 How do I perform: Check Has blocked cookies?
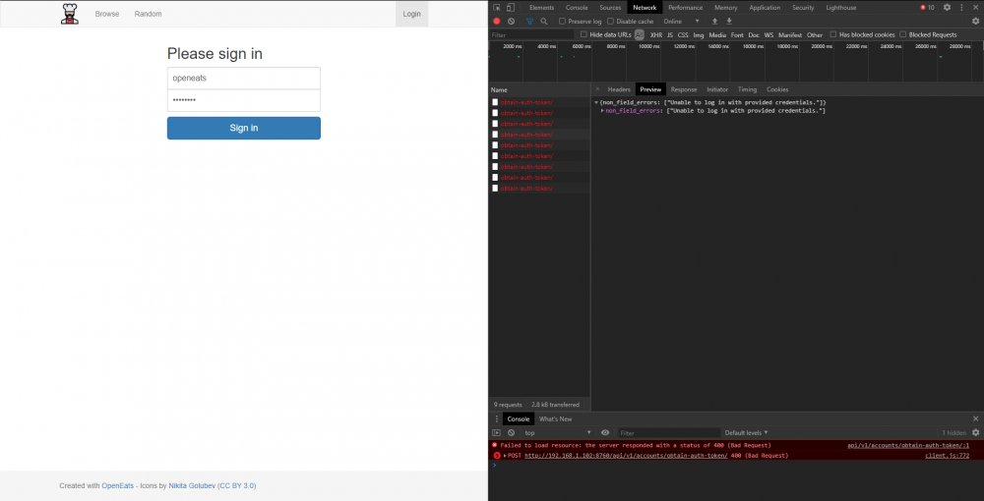(833, 34)
